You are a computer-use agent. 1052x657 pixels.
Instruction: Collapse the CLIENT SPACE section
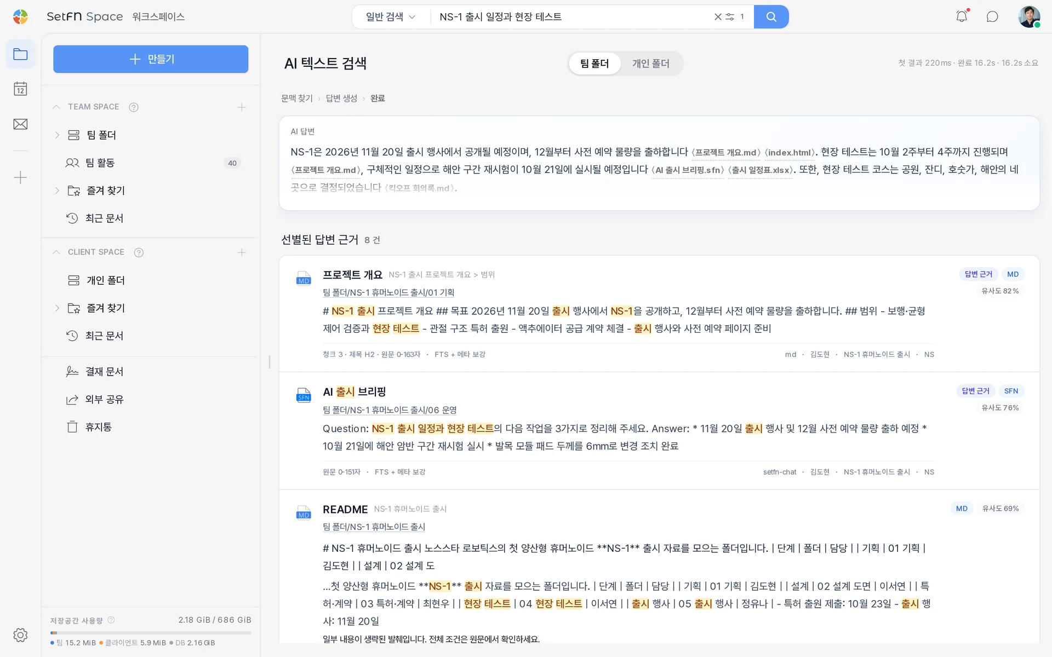point(56,252)
